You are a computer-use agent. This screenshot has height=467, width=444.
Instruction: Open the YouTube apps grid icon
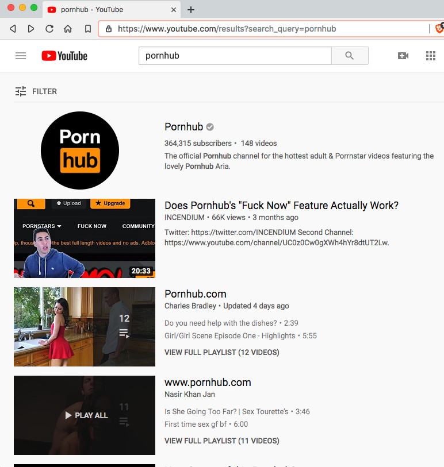[x=430, y=56]
